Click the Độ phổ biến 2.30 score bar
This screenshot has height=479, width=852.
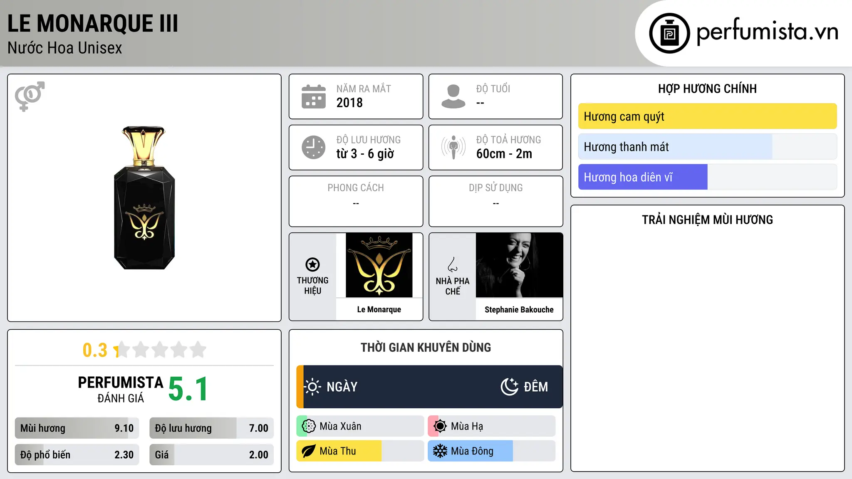(x=77, y=455)
